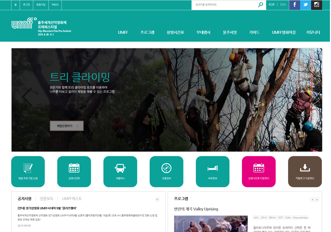The width and height of the screenshot is (331, 232).
Task: Go to previous banner slide arrow
Action: pyautogui.click(x=27, y=97)
